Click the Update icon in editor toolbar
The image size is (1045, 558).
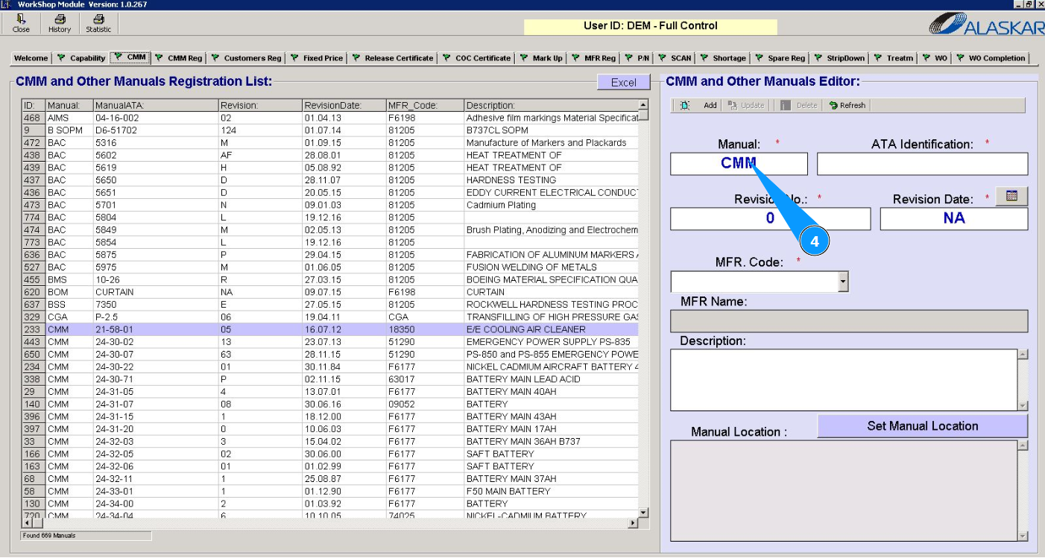[733, 106]
